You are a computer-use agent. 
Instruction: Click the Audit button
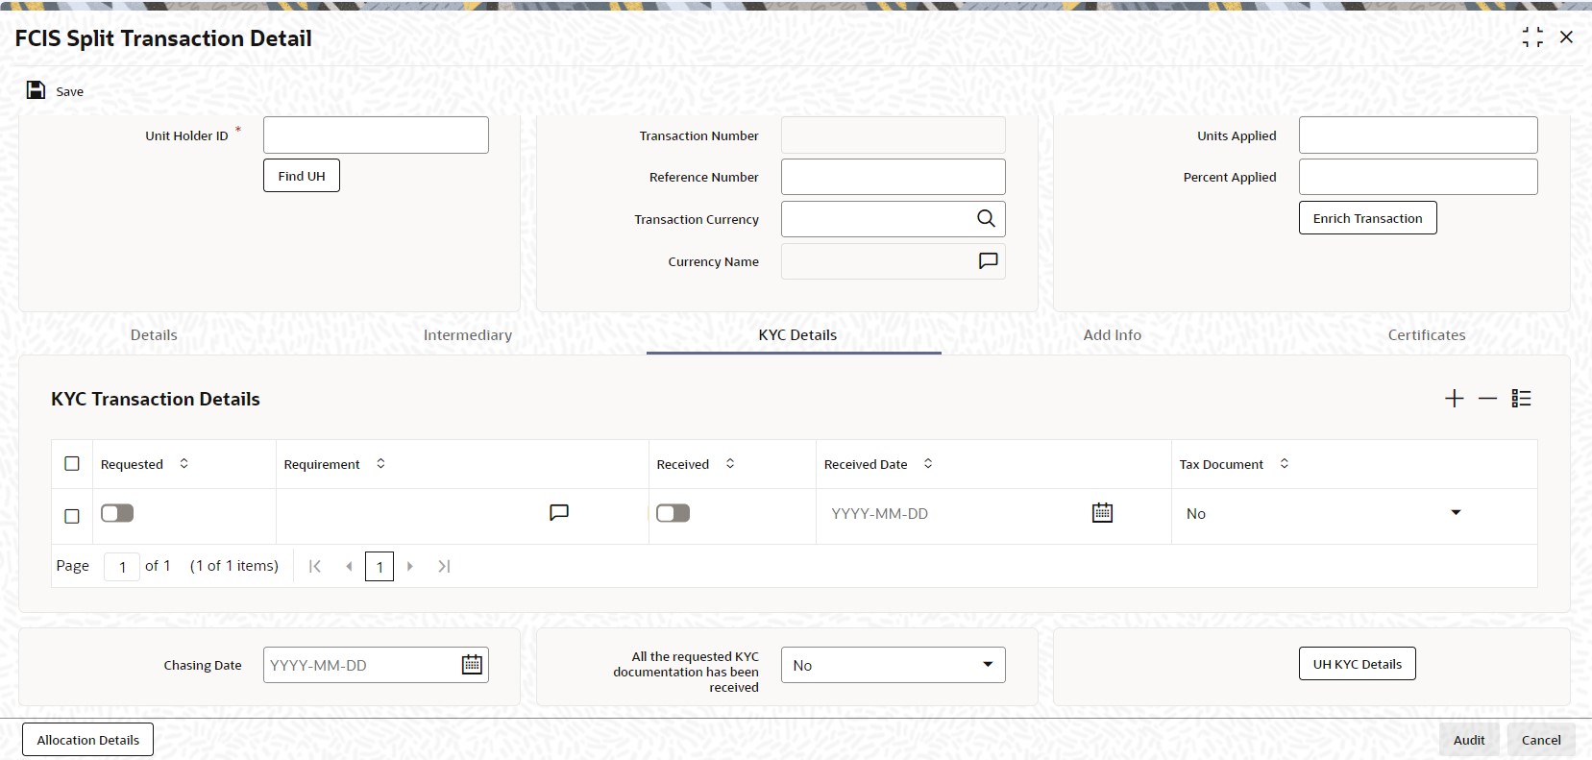tap(1468, 740)
